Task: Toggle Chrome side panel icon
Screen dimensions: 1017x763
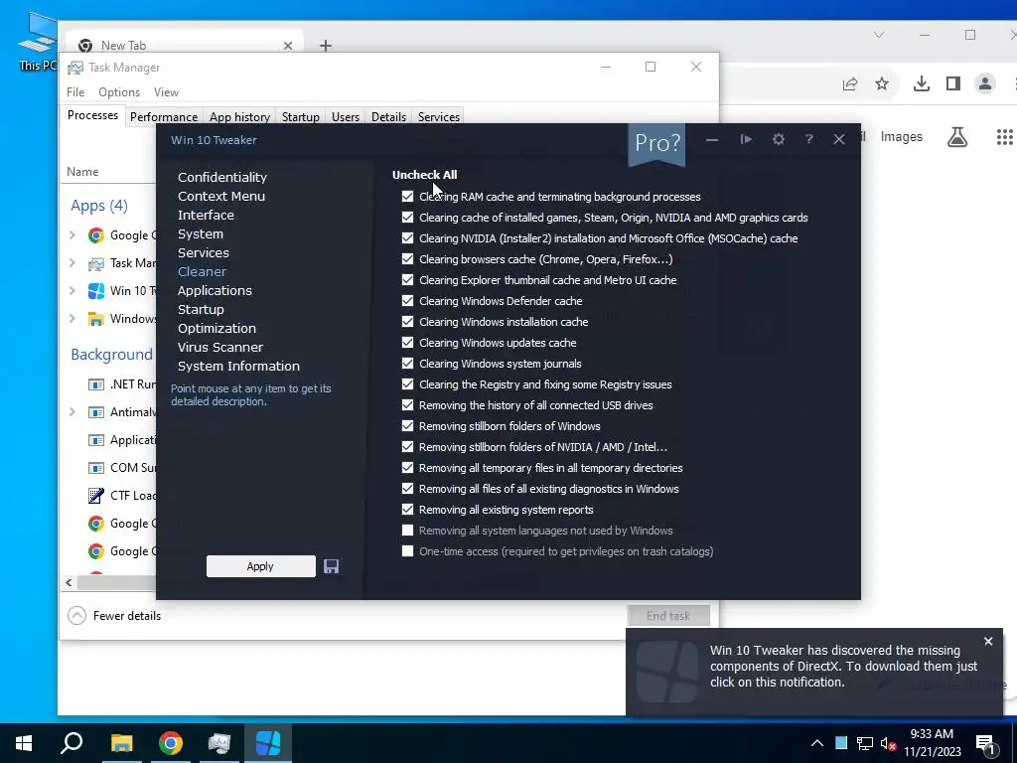Action: tap(952, 83)
